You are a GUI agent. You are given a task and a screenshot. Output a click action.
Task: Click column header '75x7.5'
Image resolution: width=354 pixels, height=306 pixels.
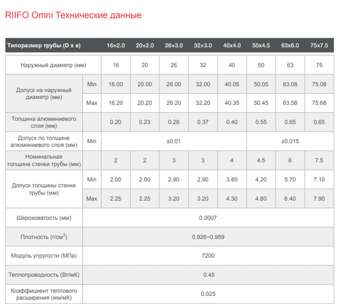pos(319,45)
